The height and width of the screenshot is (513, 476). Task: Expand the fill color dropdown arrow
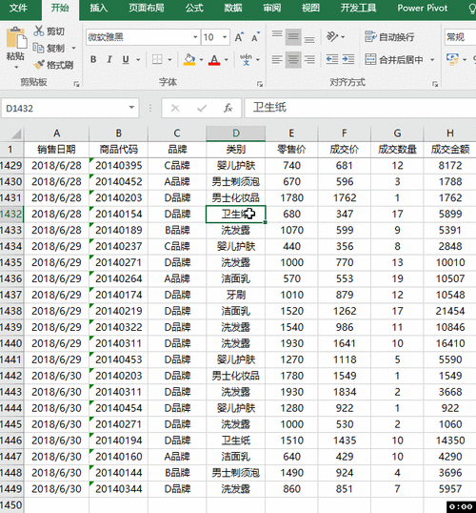pyautogui.click(x=201, y=59)
